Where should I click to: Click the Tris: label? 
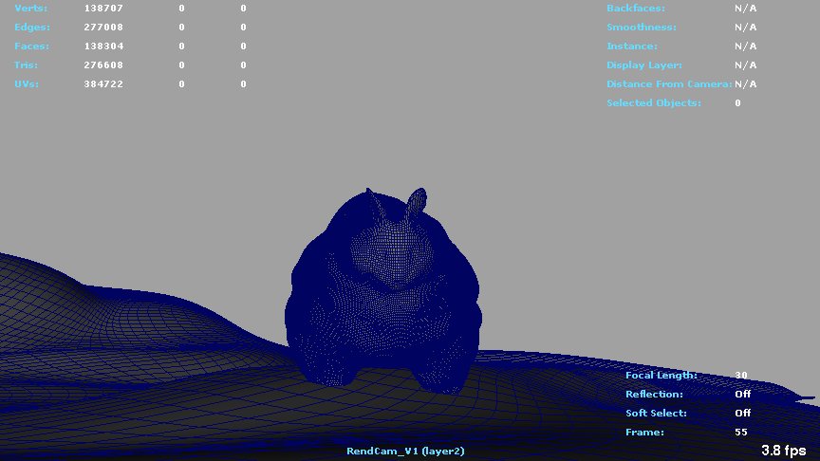coord(27,65)
